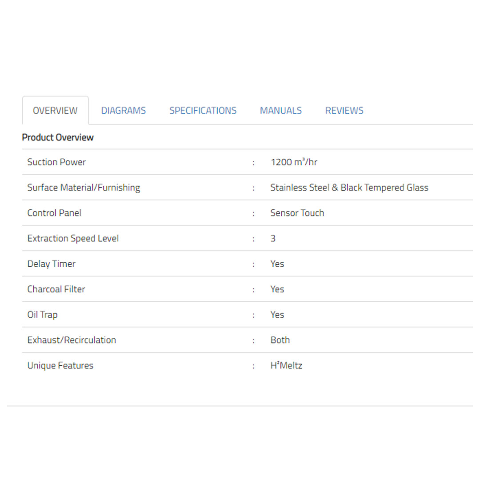480x480 pixels.
Task: Click the Control Panel row label
Action: coord(54,213)
